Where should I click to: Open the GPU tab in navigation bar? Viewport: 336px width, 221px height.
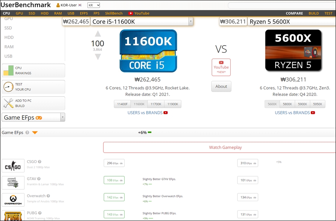click(19, 13)
